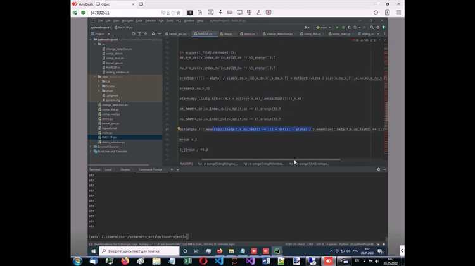Open Excel from the local taskbar
475x266 pixels.
pos(187,261)
